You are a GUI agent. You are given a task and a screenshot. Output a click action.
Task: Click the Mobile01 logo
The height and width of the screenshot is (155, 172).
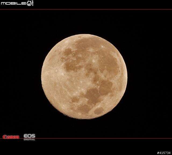(17, 3)
